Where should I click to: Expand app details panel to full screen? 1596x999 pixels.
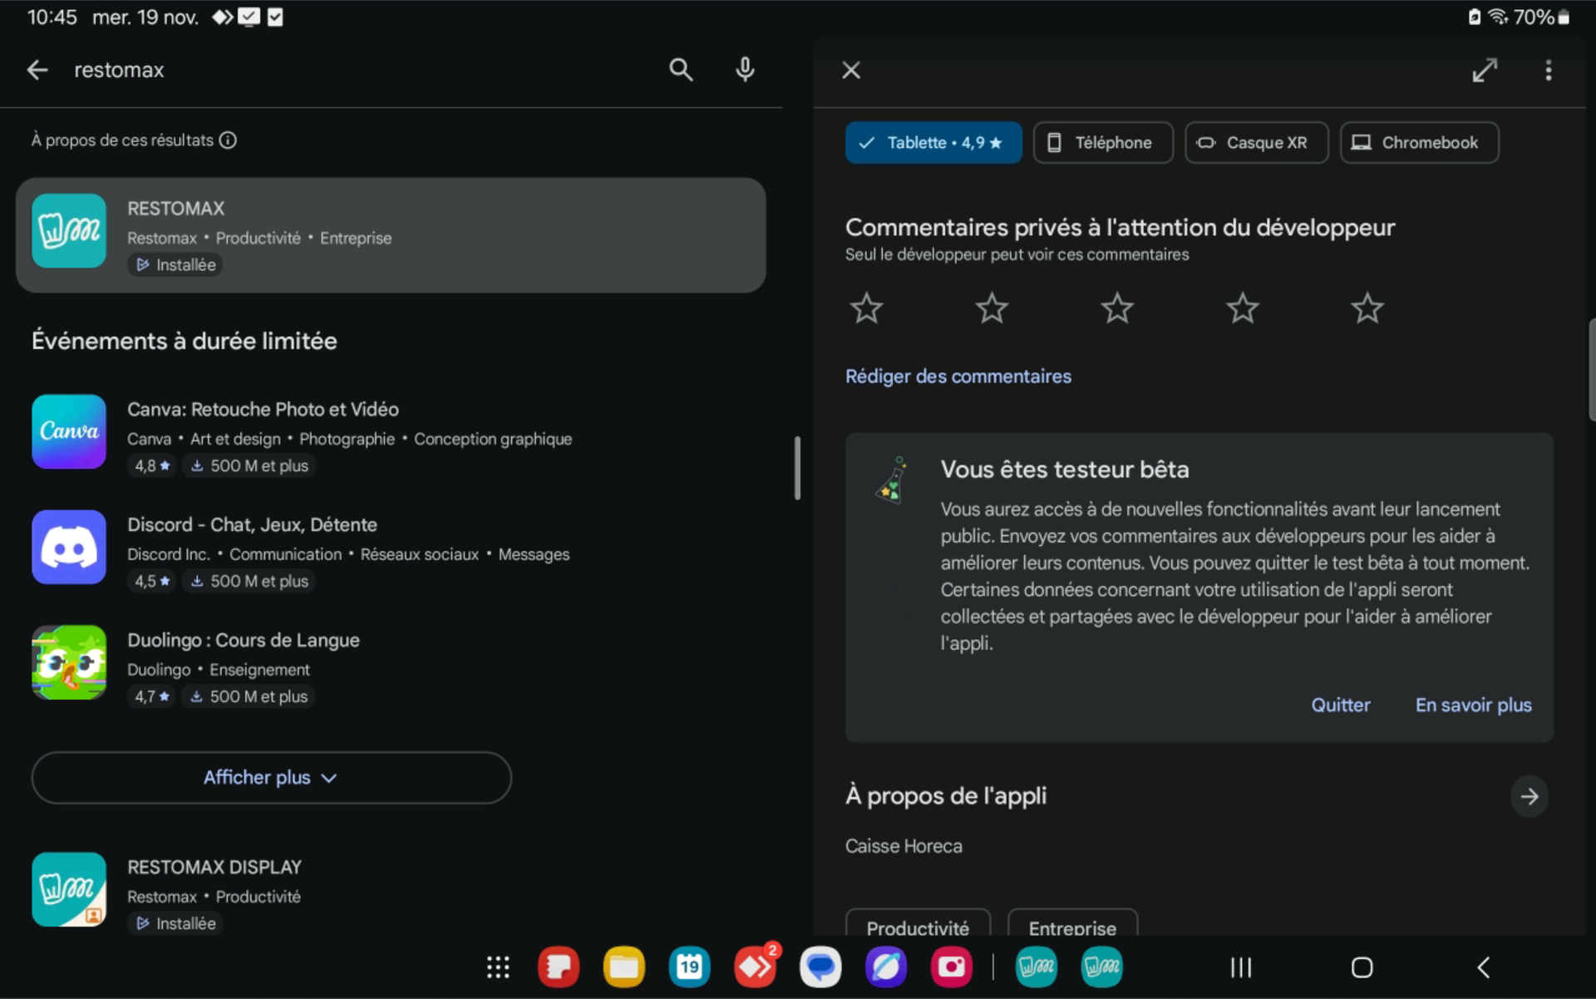1484,71
